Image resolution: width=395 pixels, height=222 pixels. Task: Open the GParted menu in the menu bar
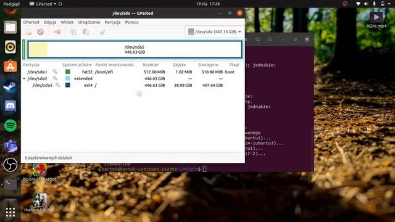tap(31, 22)
